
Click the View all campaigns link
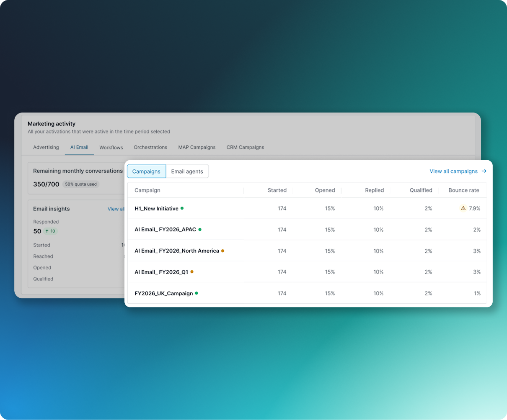pyautogui.click(x=454, y=171)
